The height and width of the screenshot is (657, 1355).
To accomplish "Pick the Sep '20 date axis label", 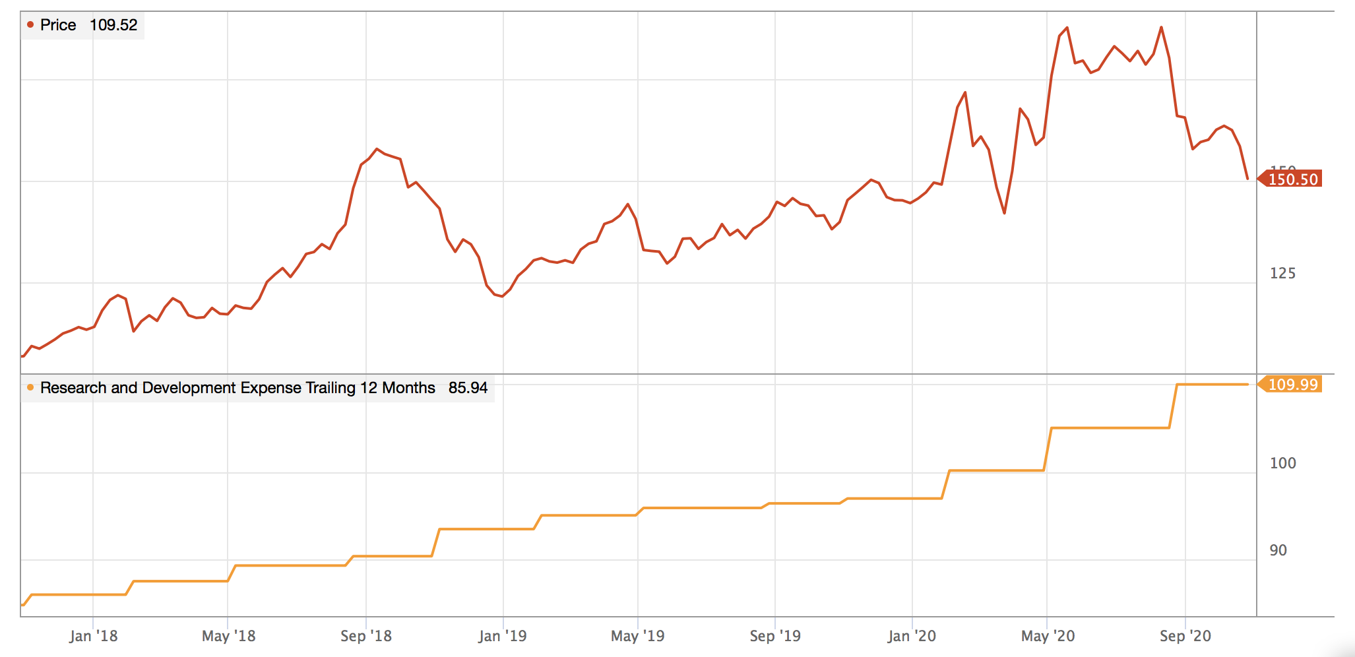I will (x=1185, y=636).
